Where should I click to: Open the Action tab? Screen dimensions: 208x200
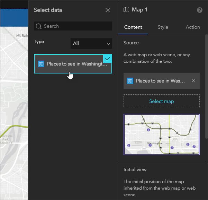[x=192, y=27]
